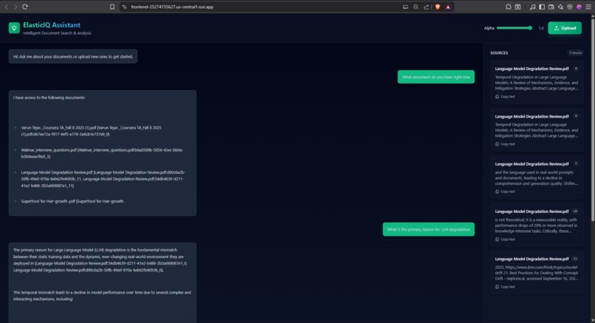Click the '5 results' badge in Sources
This screenshot has height=323, width=595.
(x=575, y=52)
